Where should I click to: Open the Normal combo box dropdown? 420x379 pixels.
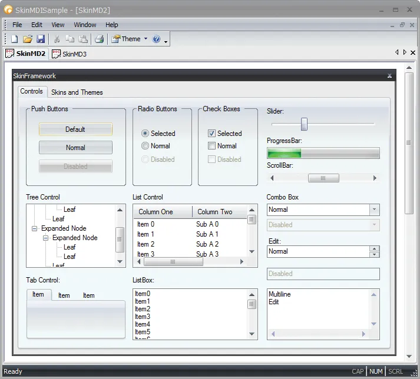coord(374,210)
